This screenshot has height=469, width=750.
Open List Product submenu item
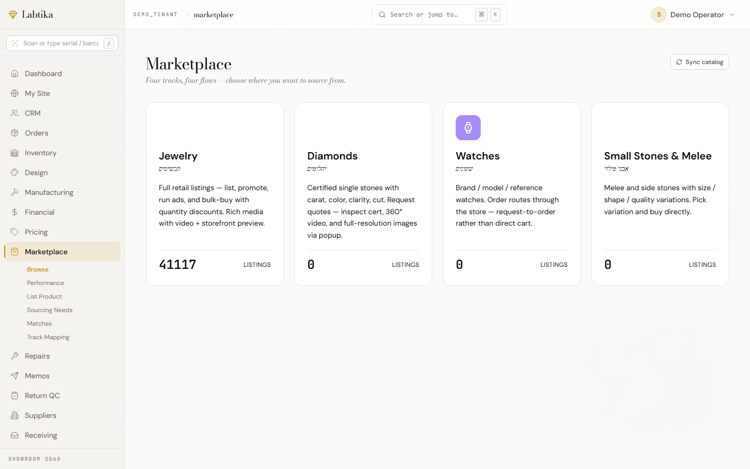tap(44, 297)
